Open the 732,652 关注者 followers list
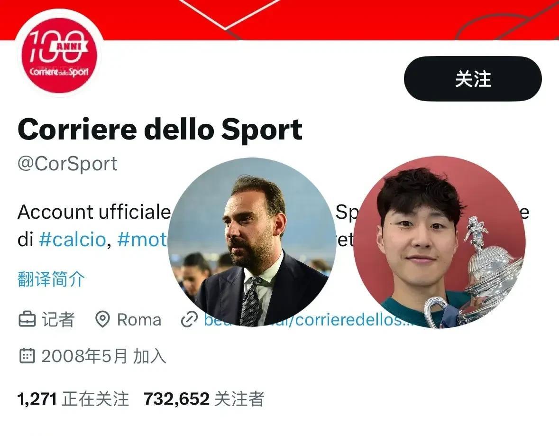 (204, 399)
